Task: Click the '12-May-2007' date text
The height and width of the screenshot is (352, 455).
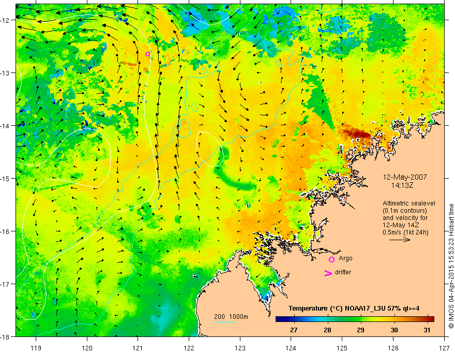Action: pyautogui.click(x=405, y=177)
